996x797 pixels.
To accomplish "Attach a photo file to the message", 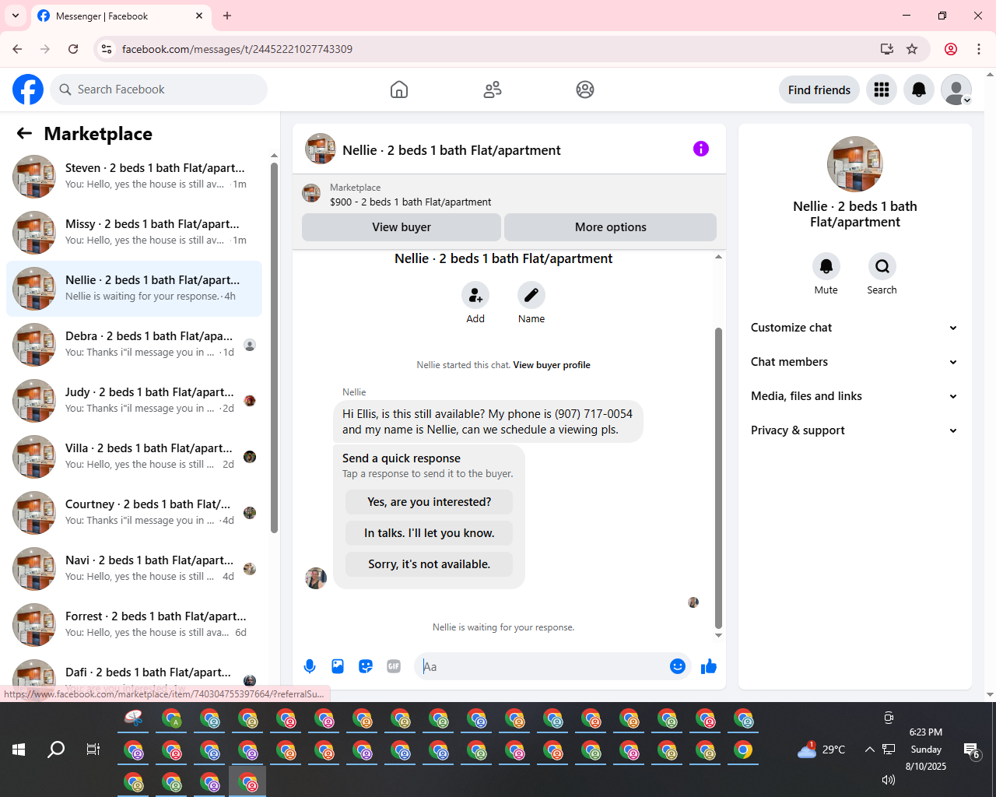I will pyautogui.click(x=338, y=666).
